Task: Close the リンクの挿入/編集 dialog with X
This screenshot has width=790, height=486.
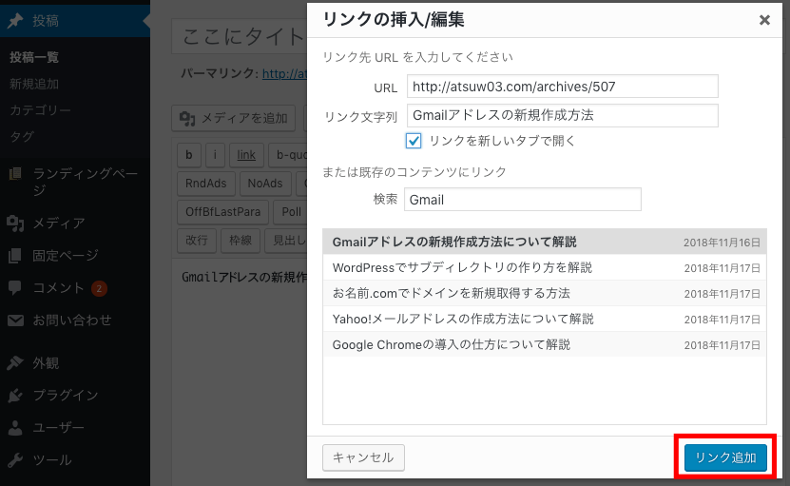Action: pos(764,20)
